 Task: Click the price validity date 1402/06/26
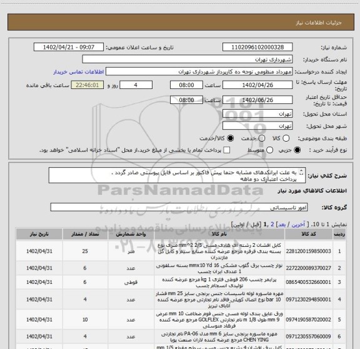[257, 100]
